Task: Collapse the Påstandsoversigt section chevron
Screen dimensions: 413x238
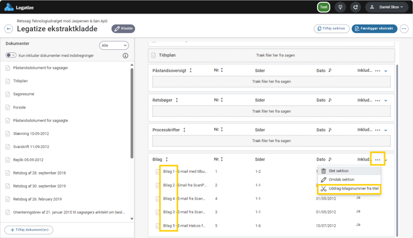Action: 386,71
